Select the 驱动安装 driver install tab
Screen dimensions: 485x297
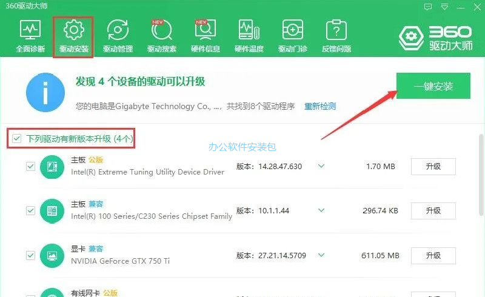[x=73, y=37]
